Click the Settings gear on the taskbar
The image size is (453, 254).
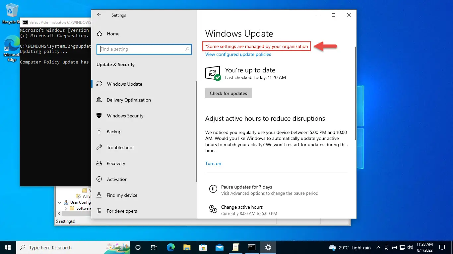[x=268, y=247]
